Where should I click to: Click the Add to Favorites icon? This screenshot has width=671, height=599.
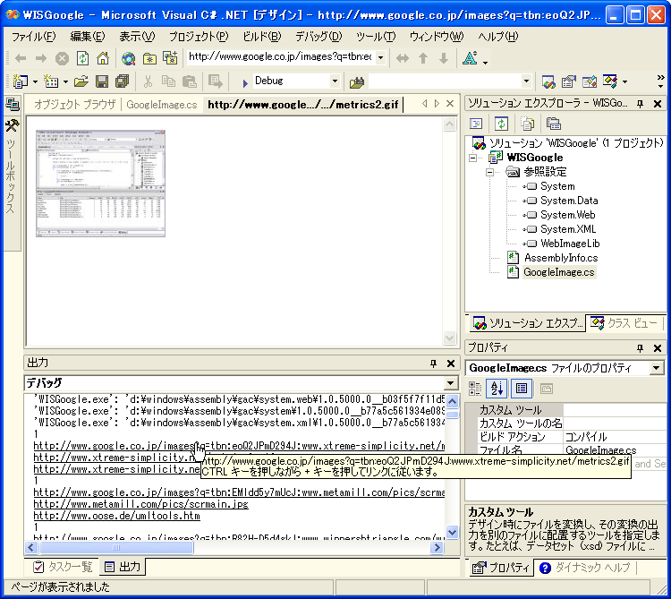pyautogui.click(x=170, y=58)
